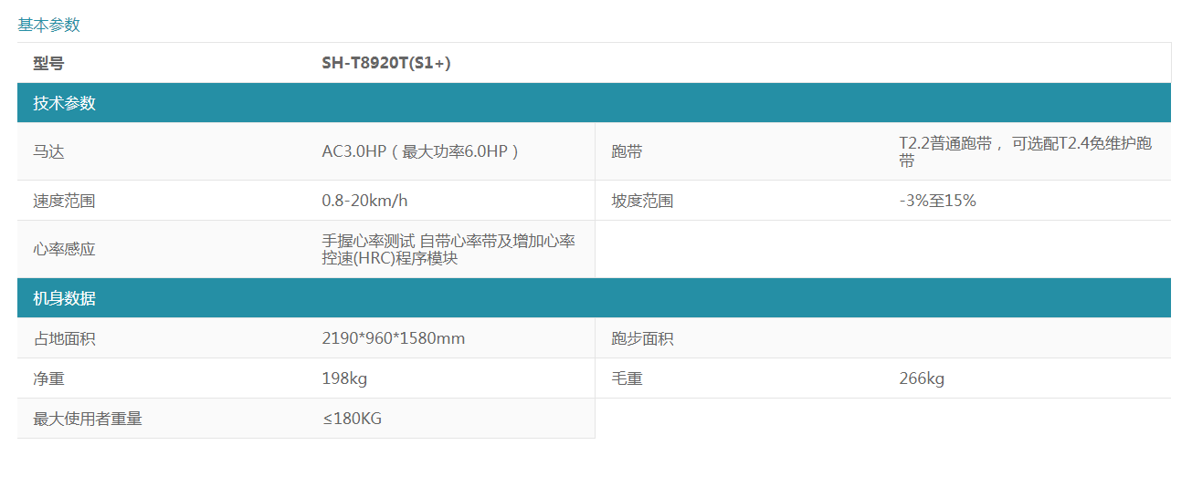Select the ≤180KG maximum user weight value
The width and height of the screenshot is (1192, 487).
point(352,419)
